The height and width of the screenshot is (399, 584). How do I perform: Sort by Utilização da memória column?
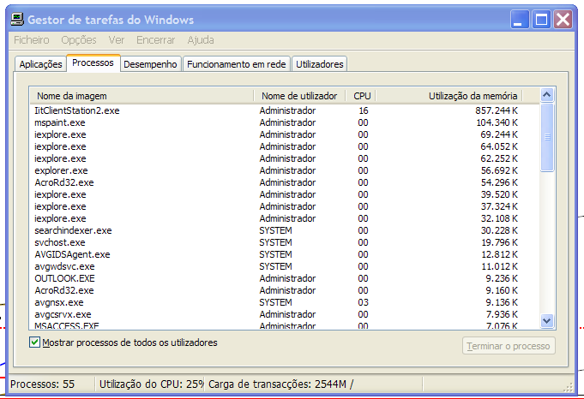[x=449, y=96]
